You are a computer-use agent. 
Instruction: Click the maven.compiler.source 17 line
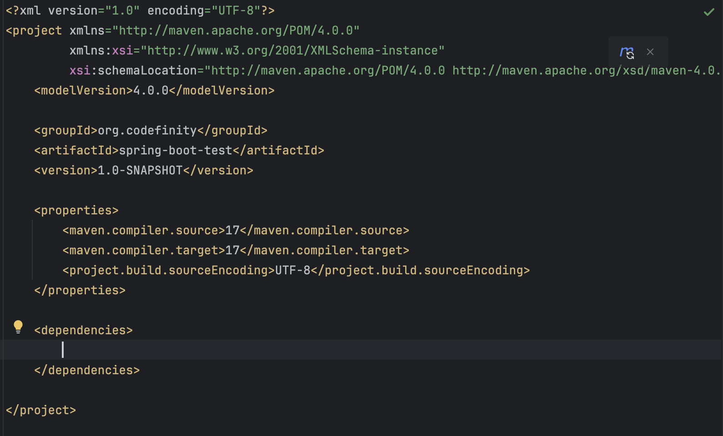(x=236, y=230)
